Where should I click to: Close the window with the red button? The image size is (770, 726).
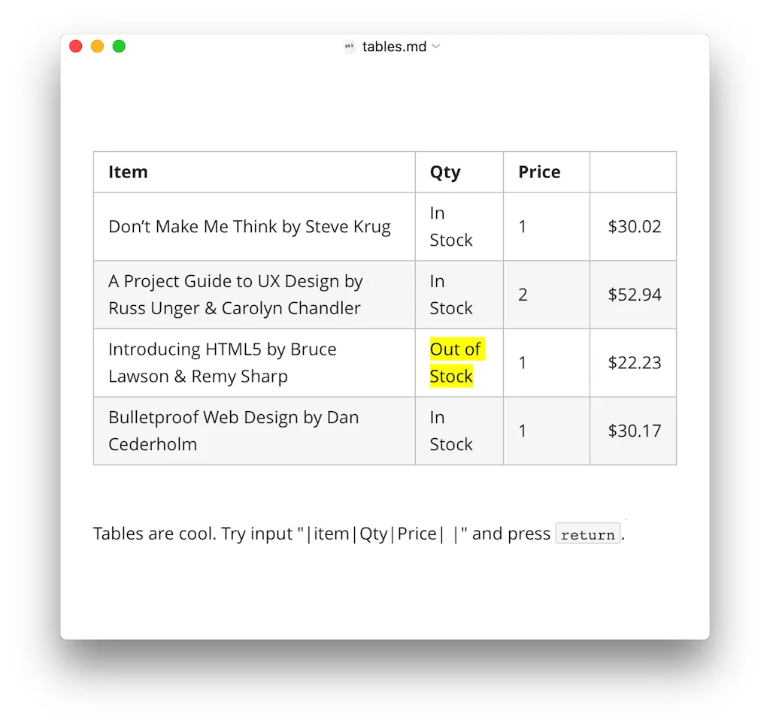[76, 47]
